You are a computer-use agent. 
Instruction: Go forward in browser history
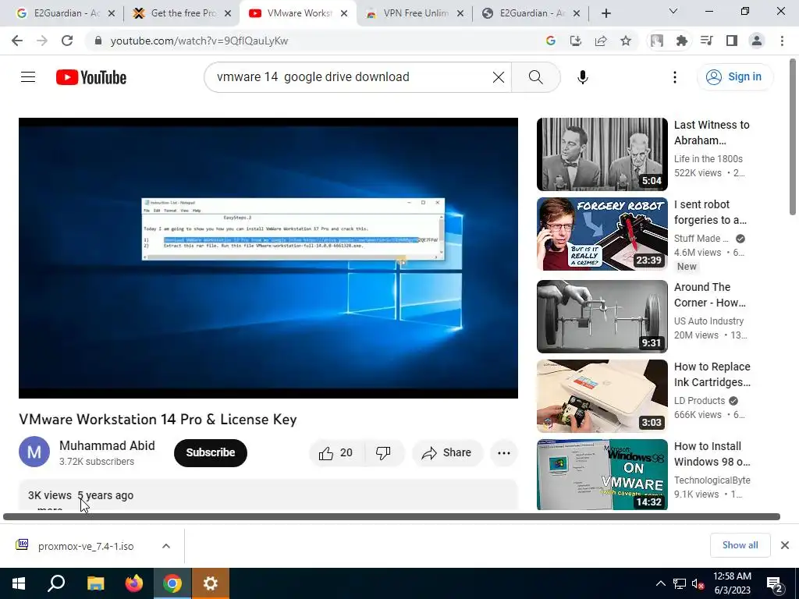(x=42, y=41)
